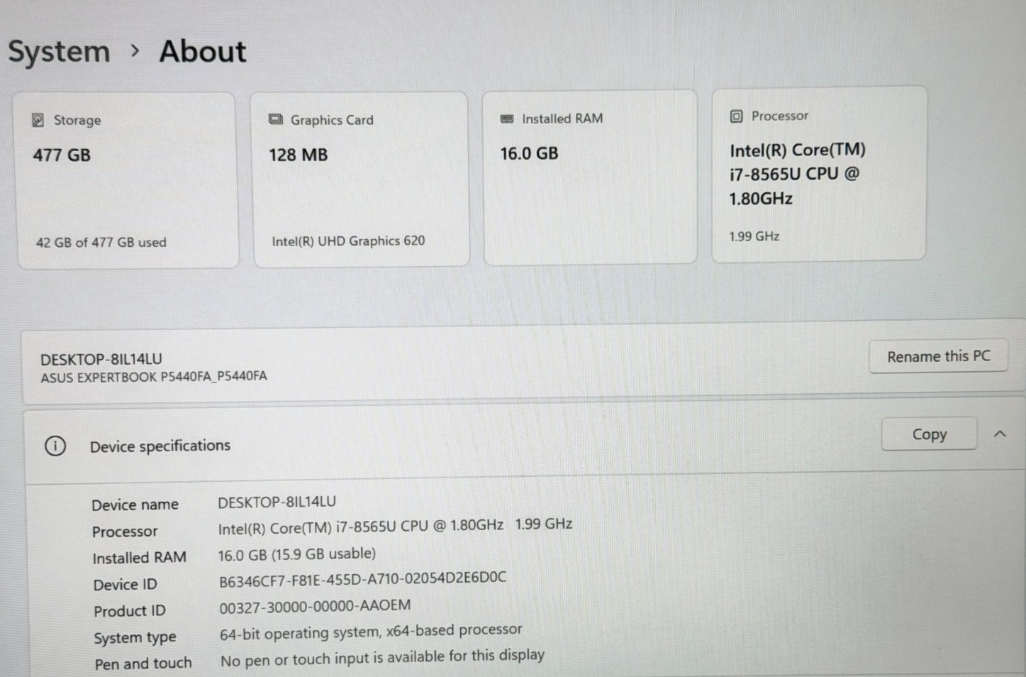This screenshot has width=1026, height=677.
Task: Click the Device name label
Action: tap(135, 505)
